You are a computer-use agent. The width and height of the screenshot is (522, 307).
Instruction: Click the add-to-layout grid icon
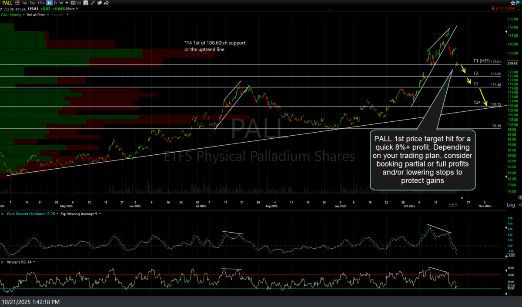(x=87, y=3)
